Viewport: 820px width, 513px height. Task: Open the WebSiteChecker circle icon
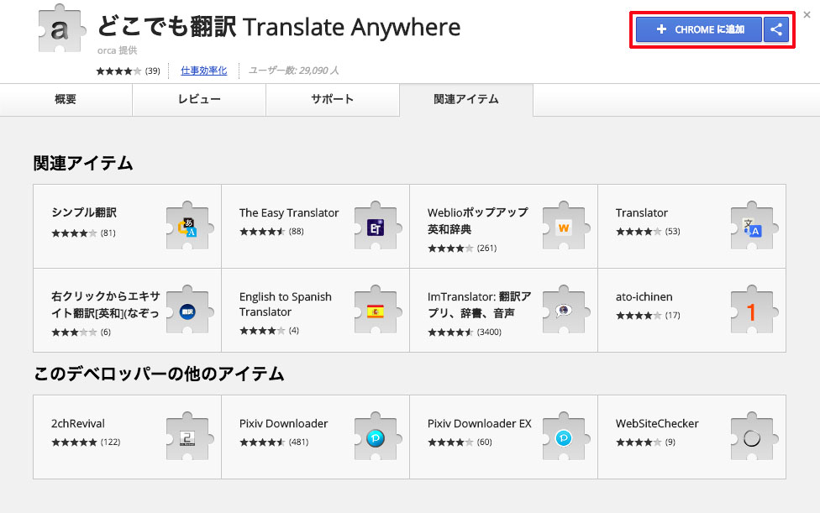coord(754,437)
